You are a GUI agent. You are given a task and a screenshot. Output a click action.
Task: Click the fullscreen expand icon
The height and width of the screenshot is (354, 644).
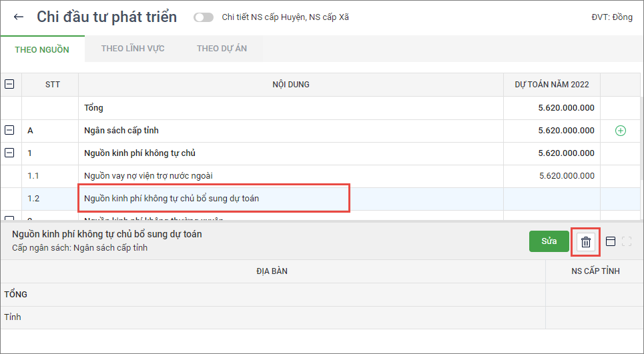(x=627, y=242)
